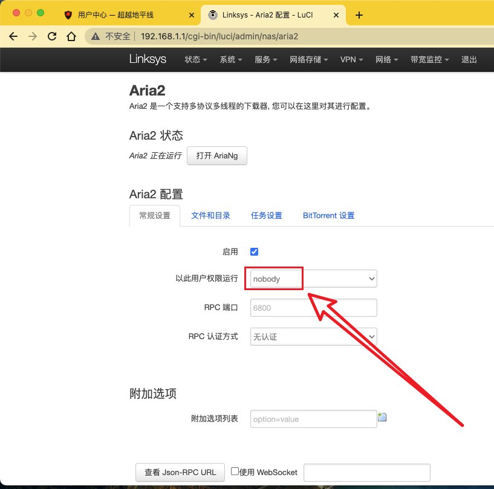Enable the 使用 WebSocket checkbox
This screenshot has height=489, width=494.
pyautogui.click(x=235, y=471)
